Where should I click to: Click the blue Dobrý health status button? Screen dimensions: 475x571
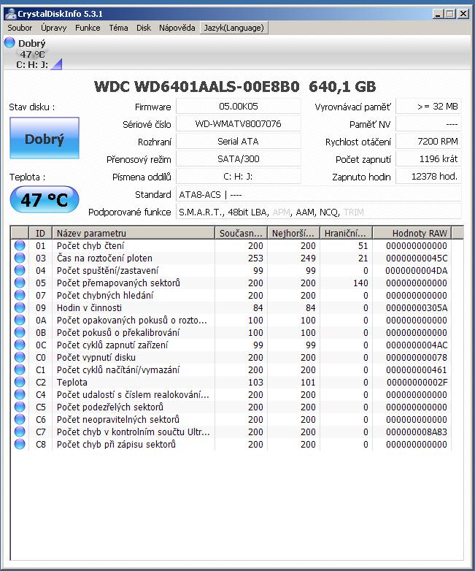coord(45,138)
